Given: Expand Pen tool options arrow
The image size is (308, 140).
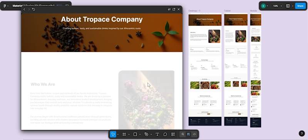Looking at the screenshot, I should click(x=151, y=134).
